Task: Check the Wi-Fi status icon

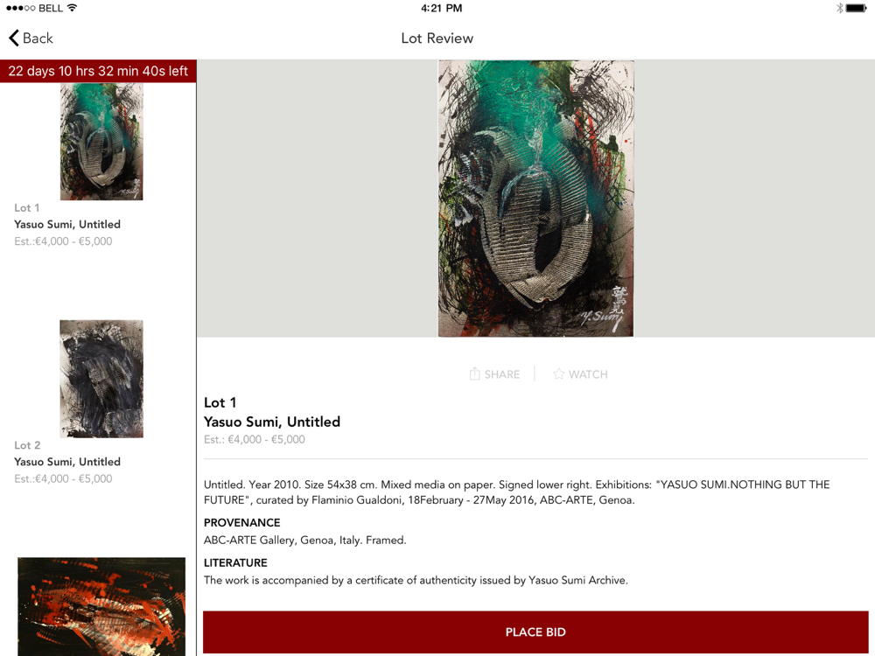Action: coord(72,8)
